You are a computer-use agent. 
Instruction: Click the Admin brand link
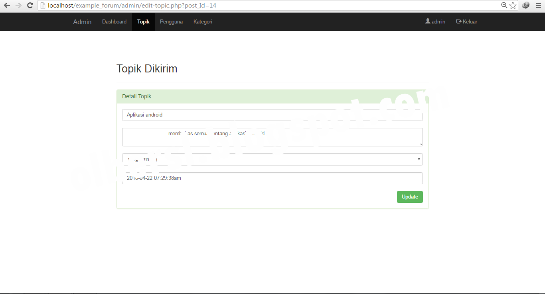pyautogui.click(x=82, y=22)
